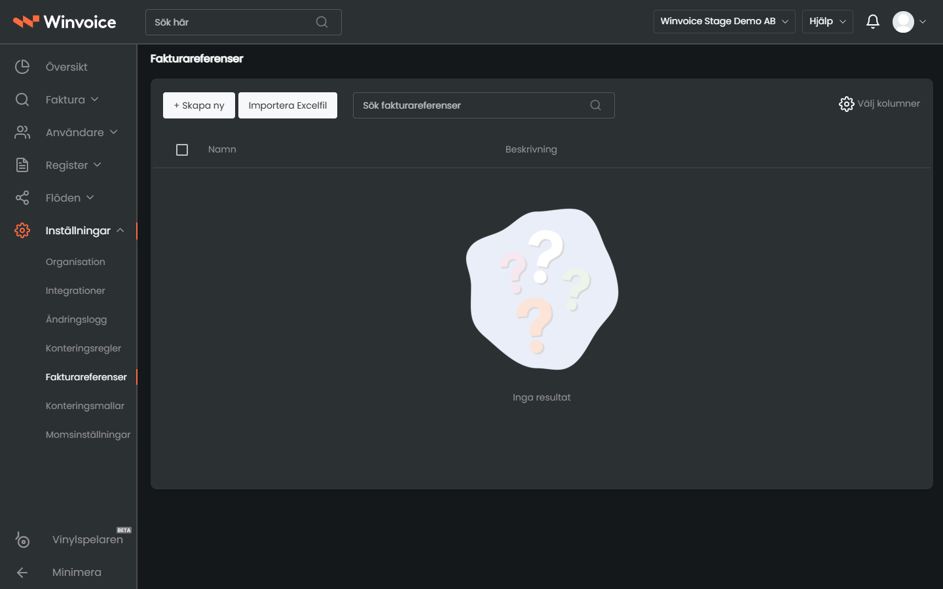Tick the select-all checkbox beside Namn
943x589 pixels.
[182, 150]
